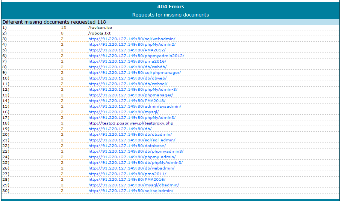Open the /phpMyAdmin2/ link
The width and height of the screenshot is (342, 201).
pyautogui.click(x=132, y=44)
